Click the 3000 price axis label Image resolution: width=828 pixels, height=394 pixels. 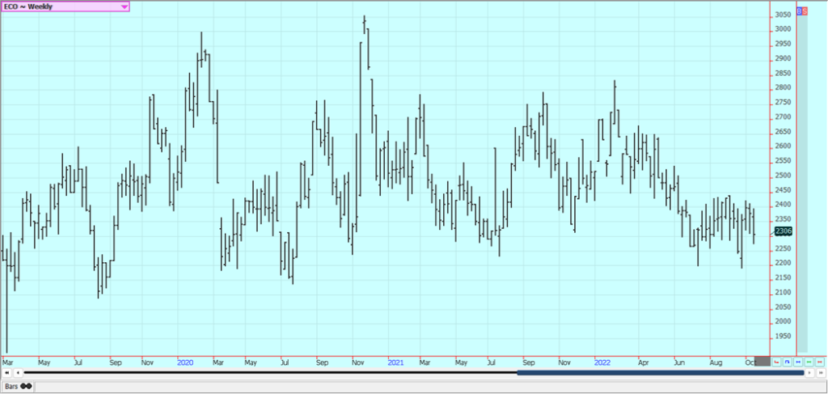(783, 30)
